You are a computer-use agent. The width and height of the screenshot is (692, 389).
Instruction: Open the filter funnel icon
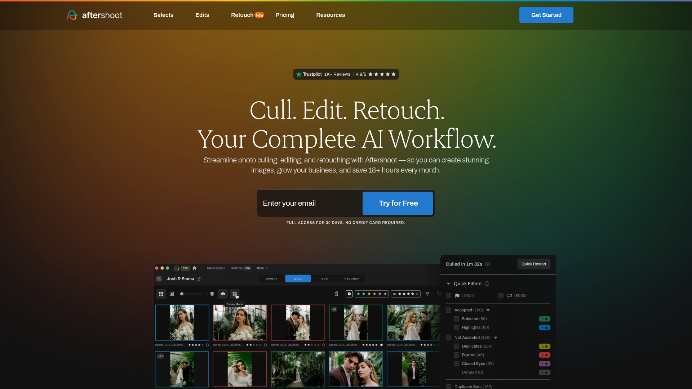427,294
